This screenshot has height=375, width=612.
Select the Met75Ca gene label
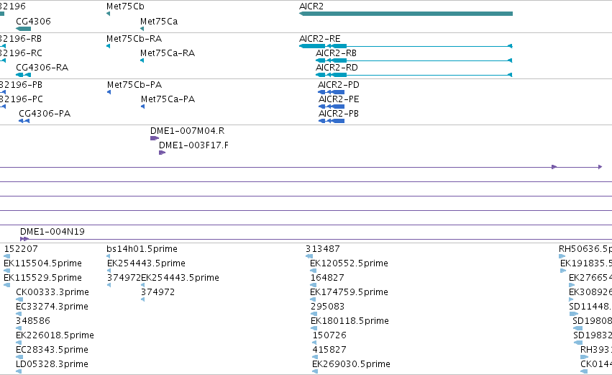coord(159,21)
